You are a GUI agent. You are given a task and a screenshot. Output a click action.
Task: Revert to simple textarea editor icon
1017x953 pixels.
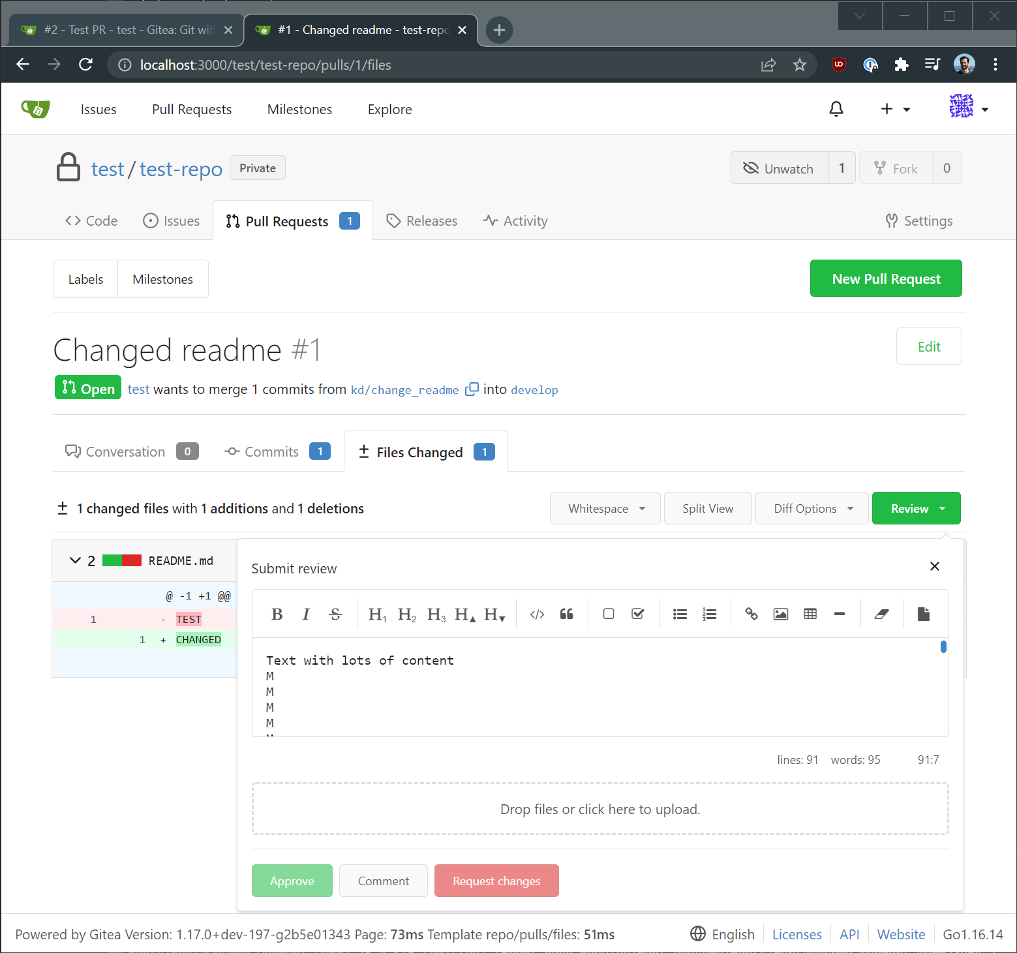coord(924,614)
